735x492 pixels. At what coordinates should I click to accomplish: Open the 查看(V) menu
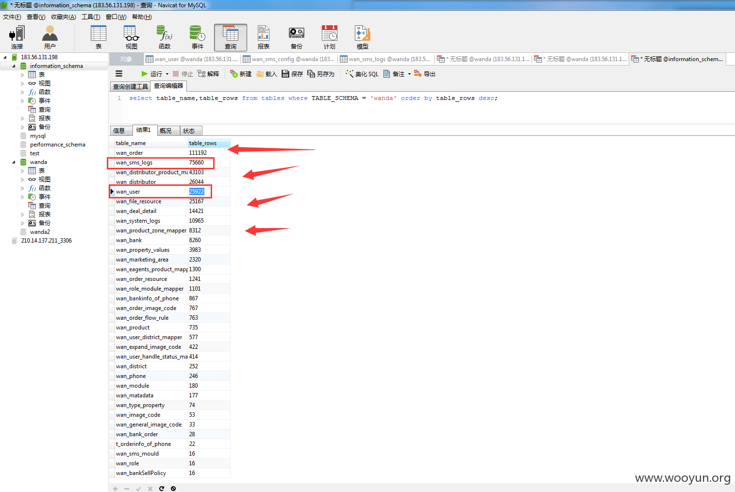coord(36,17)
